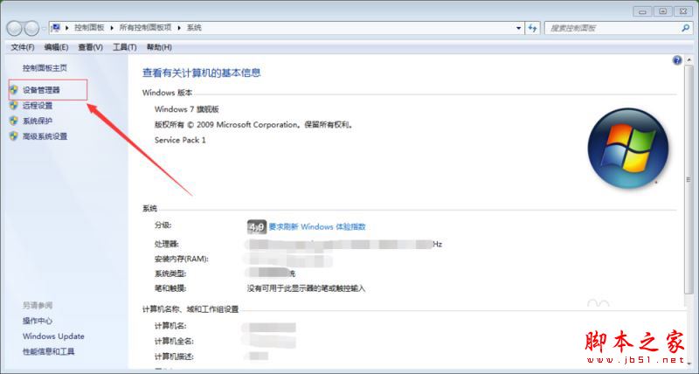The width and height of the screenshot is (699, 374).
Task: Click the 所有控制面板项 breadcrumb
Action: (x=145, y=28)
